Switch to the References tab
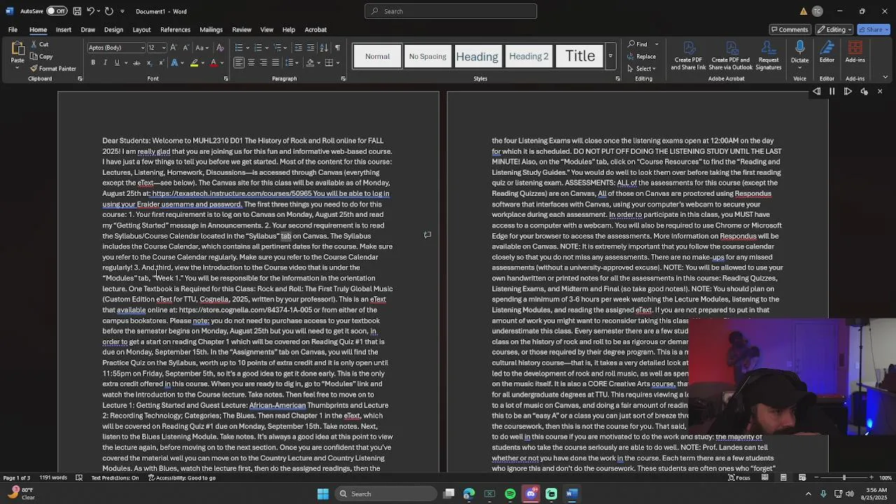This screenshot has height=504, width=896. pos(175,29)
